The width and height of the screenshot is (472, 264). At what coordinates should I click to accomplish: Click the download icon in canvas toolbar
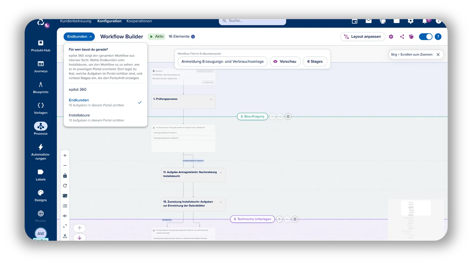point(65,236)
